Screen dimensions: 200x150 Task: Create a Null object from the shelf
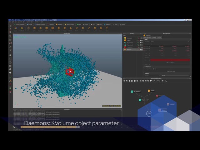28,29
